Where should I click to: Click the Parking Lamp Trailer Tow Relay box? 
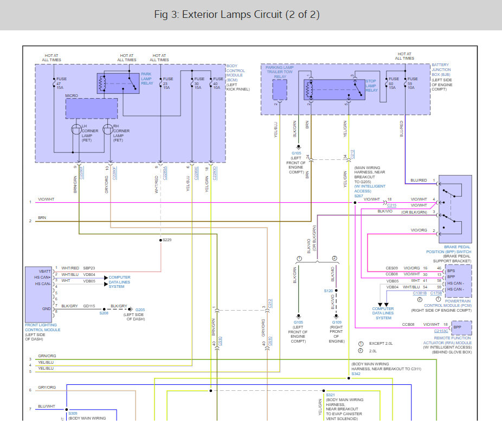tap(280, 89)
